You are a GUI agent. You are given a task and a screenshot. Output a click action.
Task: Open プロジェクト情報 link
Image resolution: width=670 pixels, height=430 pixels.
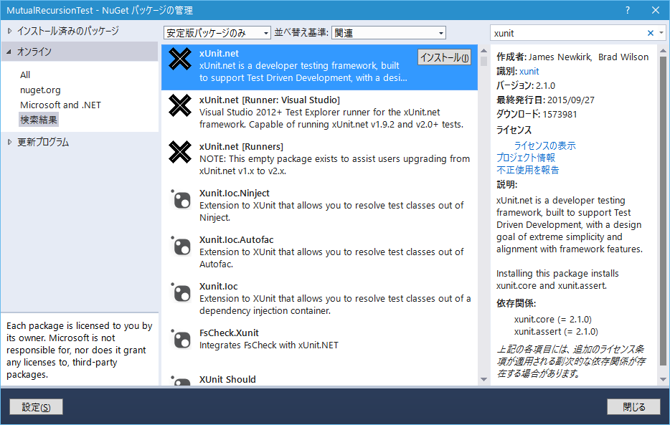point(526,158)
